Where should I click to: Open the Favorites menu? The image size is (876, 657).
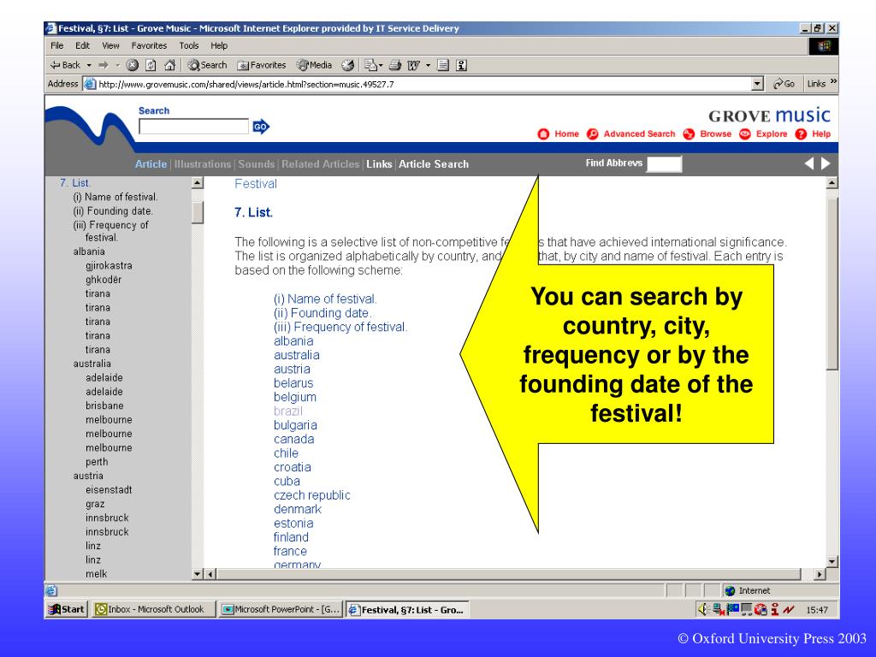pyautogui.click(x=149, y=46)
